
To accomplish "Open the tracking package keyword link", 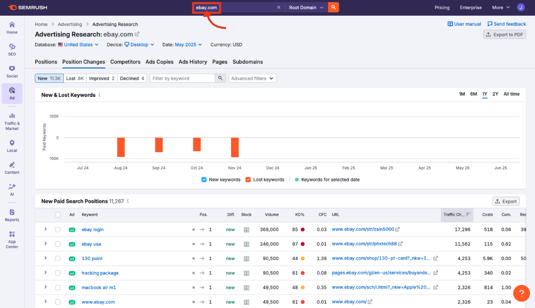I will (99, 273).
